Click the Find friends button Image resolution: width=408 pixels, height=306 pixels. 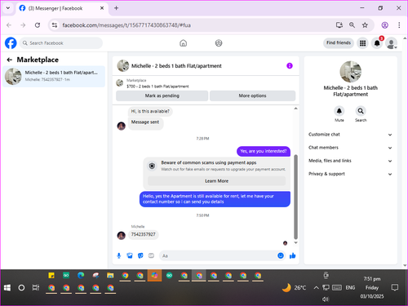coord(339,42)
